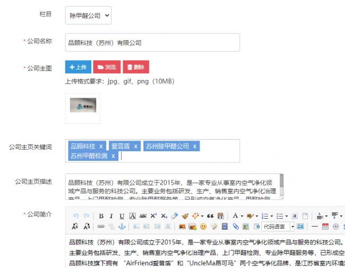The image size is (345, 268).
Task: Toggle strikethrough ABC formatting
Action: tap(143, 216)
